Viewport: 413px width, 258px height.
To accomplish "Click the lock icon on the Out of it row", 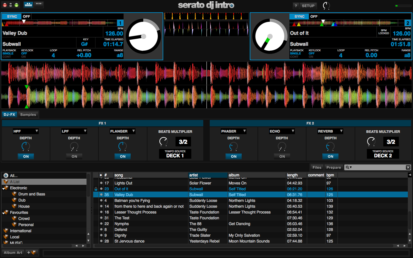I will [96, 189].
